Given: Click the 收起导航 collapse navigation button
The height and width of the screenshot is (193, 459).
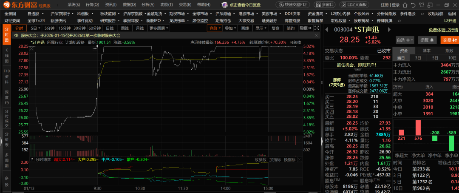Looking at the screenshot, I should coord(436,14).
